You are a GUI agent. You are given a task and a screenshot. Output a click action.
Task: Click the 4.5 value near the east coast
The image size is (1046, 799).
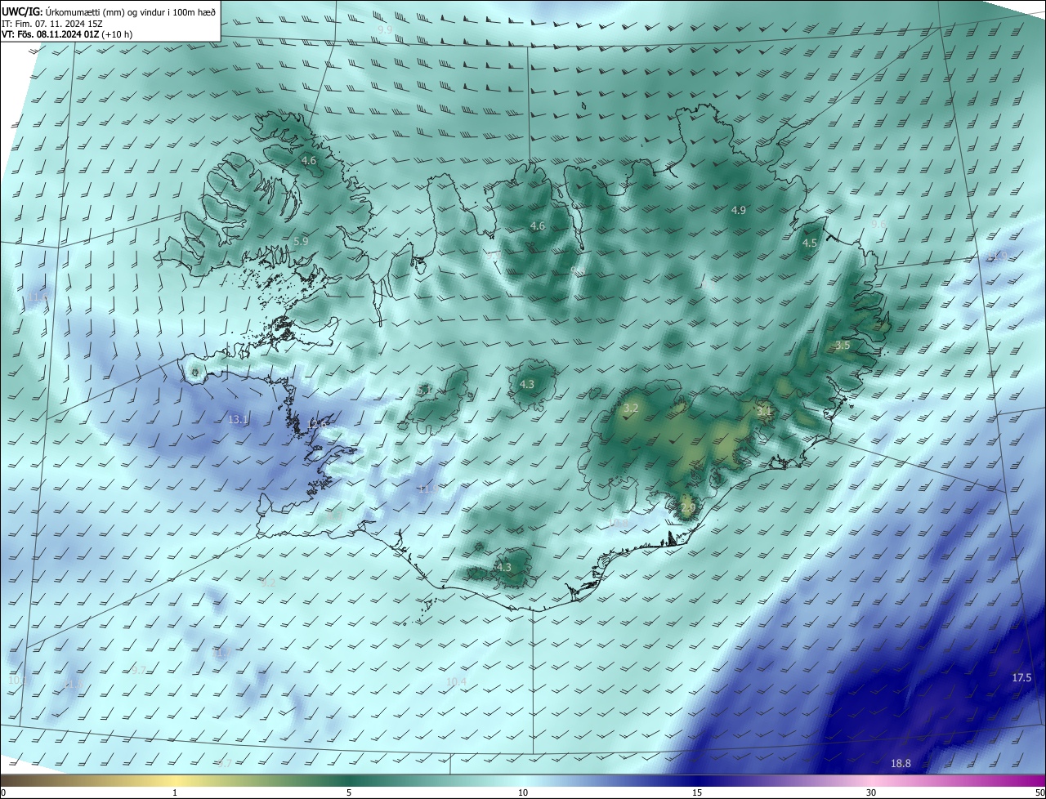pyautogui.click(x=810, y=243)
